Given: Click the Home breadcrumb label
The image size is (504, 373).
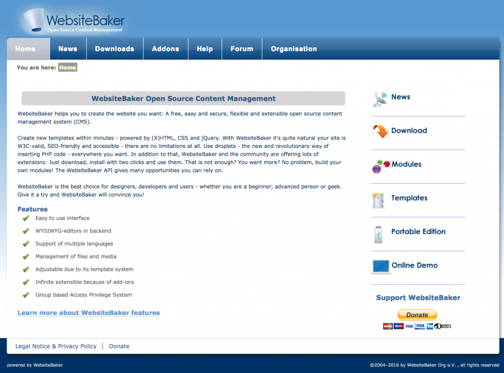Looking at the screenshot, I should pos(67,67).
